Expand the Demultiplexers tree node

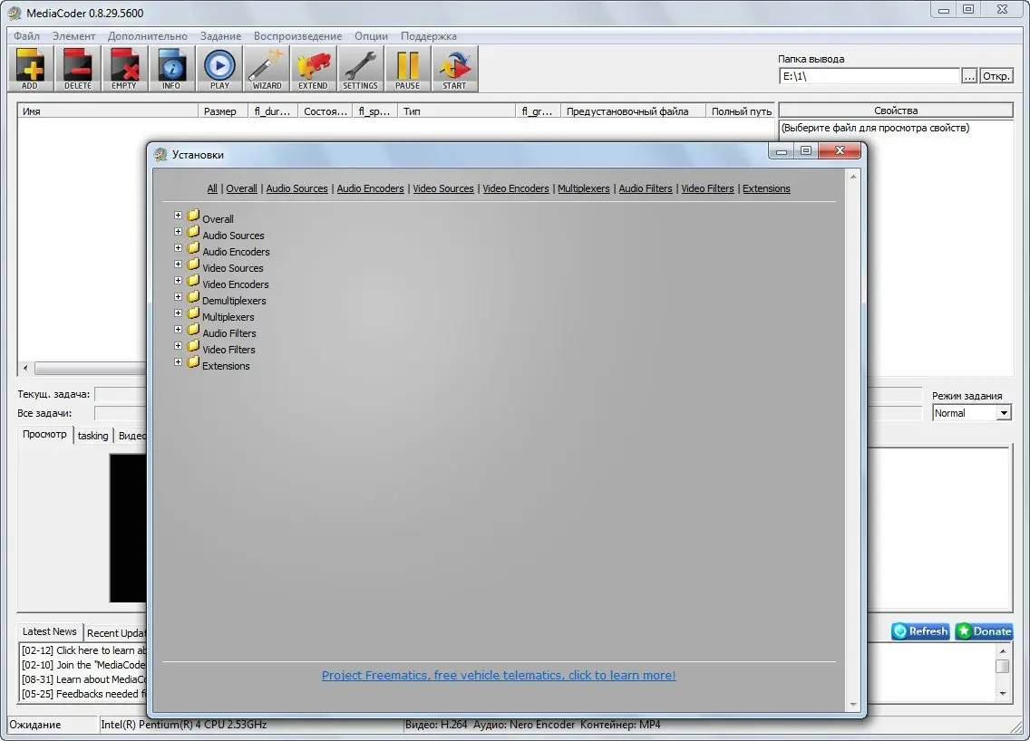(x=178, y=297)
